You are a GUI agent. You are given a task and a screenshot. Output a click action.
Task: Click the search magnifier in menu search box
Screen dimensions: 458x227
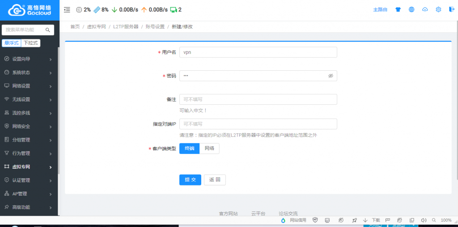48,30
